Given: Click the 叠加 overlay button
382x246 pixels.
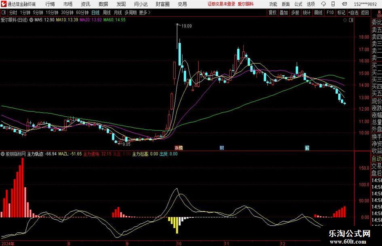Looking at the screenshot, I should pyautogui.click(x=284, y=13).
